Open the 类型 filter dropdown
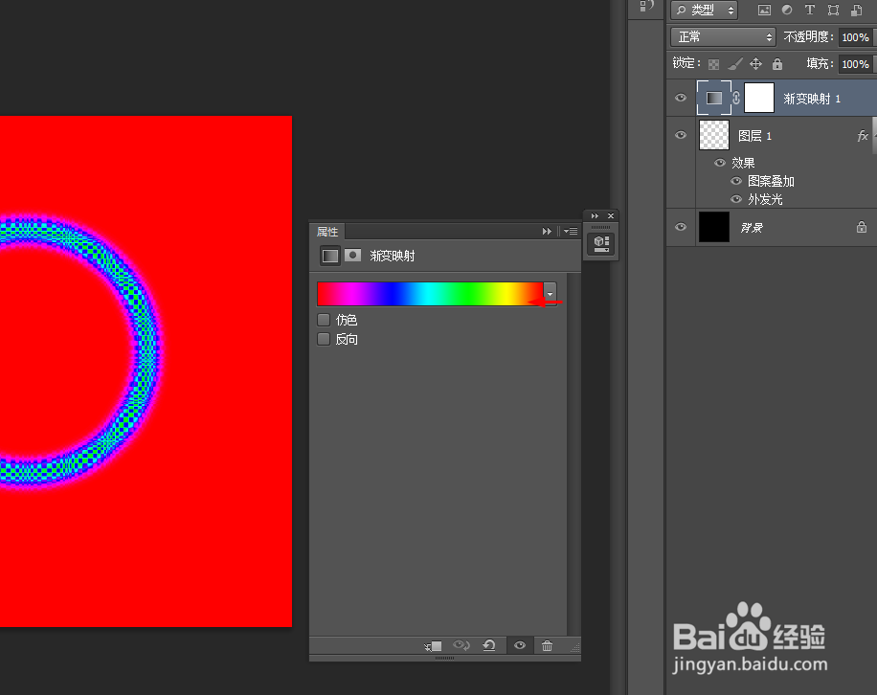This screenshot has width=877, height=695. [704, 10]
